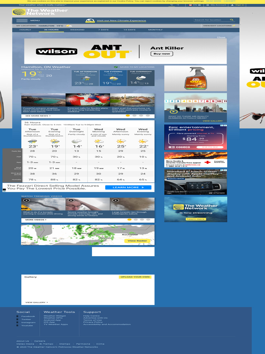Click Buy now on Ant Killer ad
The width and height of the screenshot is (265, 354).
coord(162,54)
